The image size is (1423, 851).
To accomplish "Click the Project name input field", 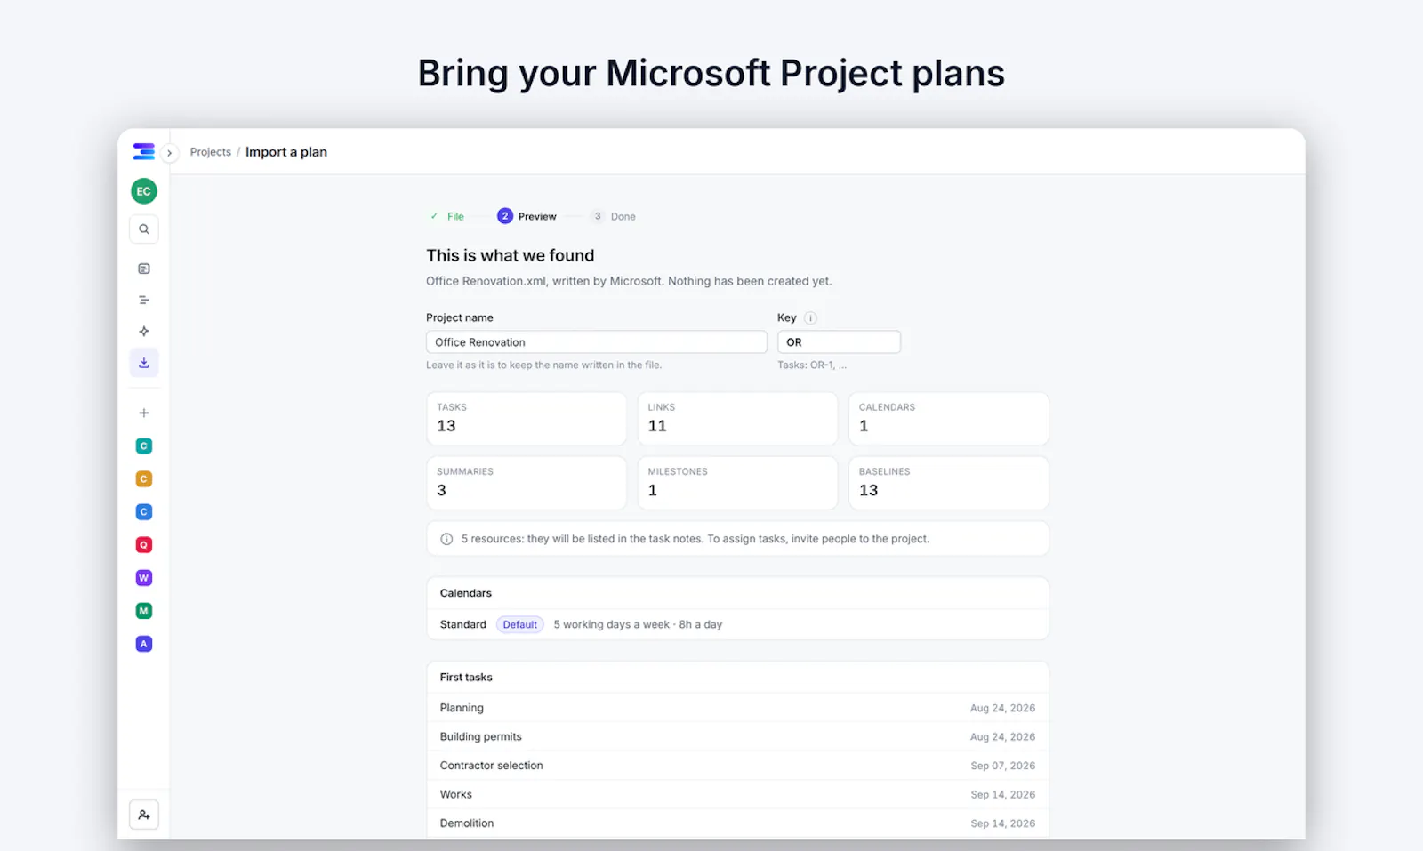I will 597,342.
